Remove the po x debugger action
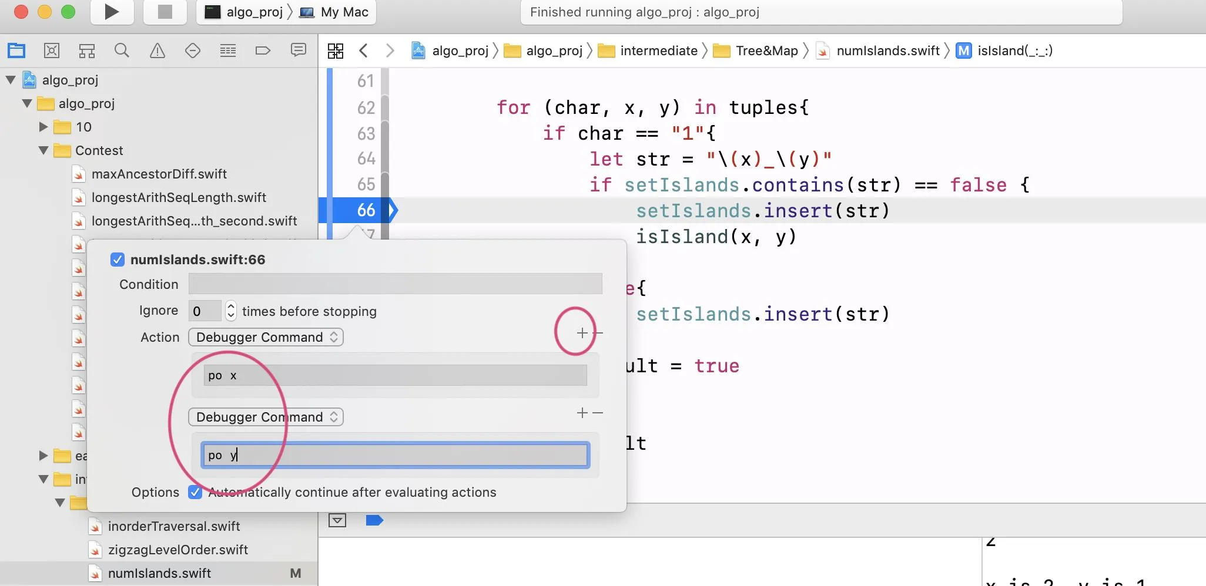 [x=598, y=333]
